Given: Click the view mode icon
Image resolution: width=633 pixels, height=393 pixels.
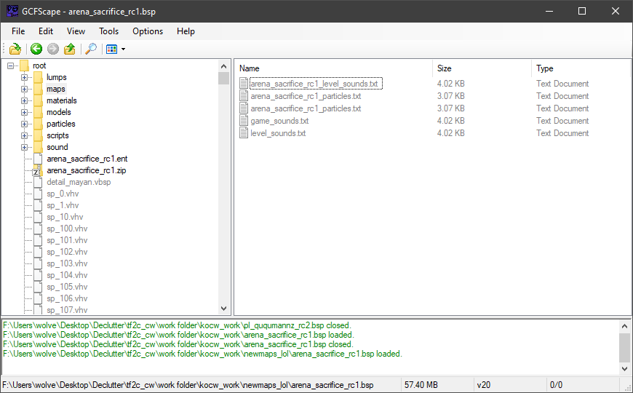Looking at the screenshot, I should click(x=111, y=49).
